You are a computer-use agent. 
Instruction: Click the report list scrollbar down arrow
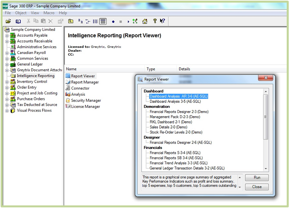pos(266,169)
